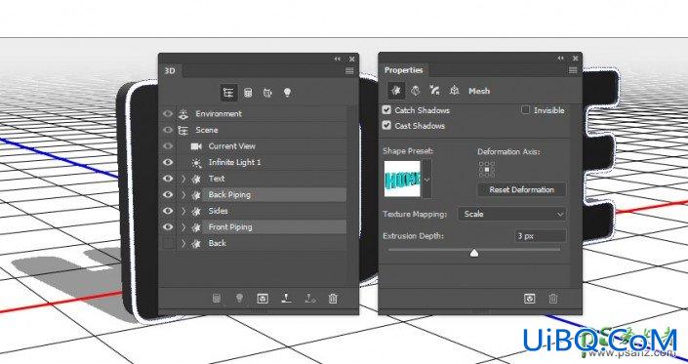Viewport: 688px width, 364px height.
Task: Filter 3D panel by whole scene
Action: [x=228, y=93]
